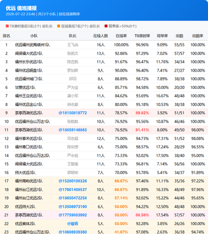The height and width of the screenshot is (234, 208).
Task: Click the orange 41.67% 在线率 value
Action: click(121, 232)
